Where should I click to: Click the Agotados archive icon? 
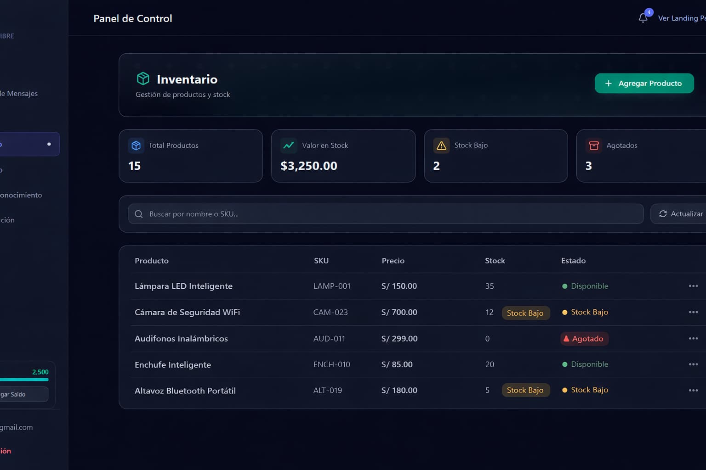[x=594, y=145]
